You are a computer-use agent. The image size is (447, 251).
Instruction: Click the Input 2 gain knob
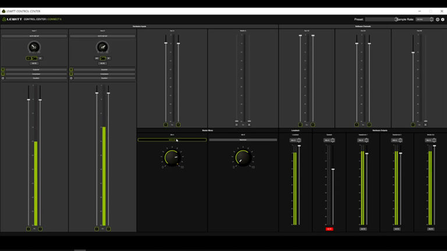tap(102, 47)
